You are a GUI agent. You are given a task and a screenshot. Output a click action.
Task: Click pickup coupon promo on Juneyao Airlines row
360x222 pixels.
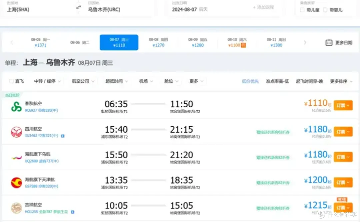click(273, 208)
